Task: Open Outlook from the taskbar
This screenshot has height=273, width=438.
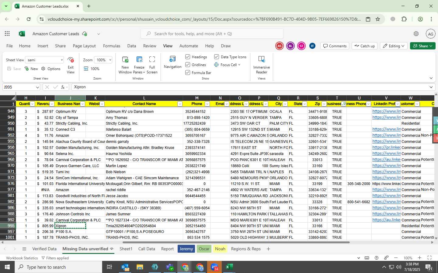Action: pyautogui.click(x=125, y=267)
